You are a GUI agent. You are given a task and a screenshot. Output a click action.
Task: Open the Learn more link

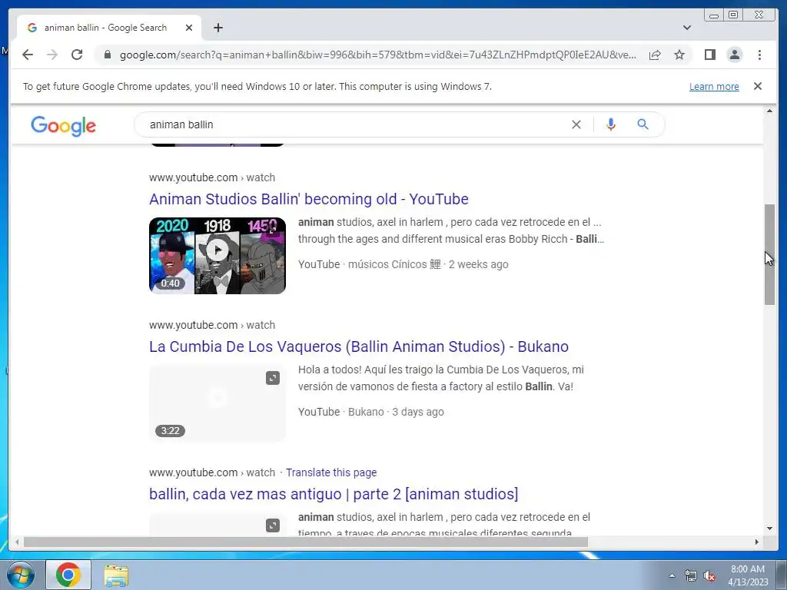(x=714, y=86)
